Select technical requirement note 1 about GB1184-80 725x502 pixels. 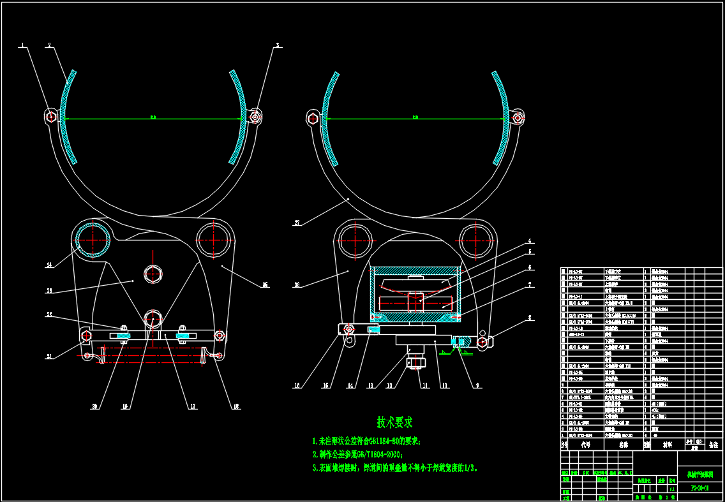366,441
